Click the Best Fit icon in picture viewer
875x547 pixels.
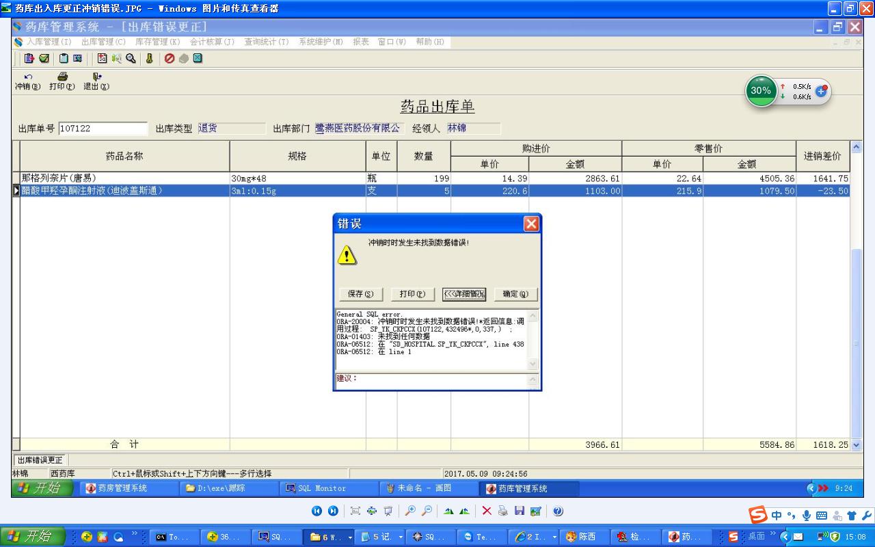coord(355,511)
